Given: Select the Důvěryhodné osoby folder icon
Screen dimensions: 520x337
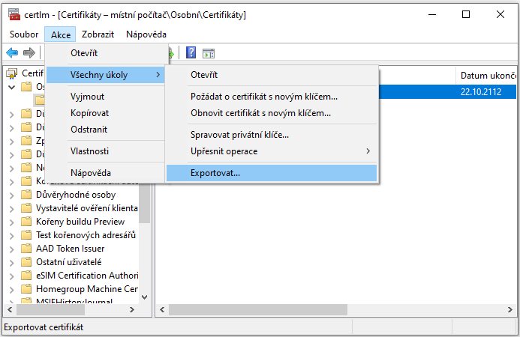Looking at the screenshot, I should coord(26,195).
